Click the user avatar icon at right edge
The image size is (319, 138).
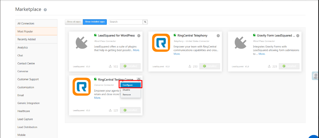[315, 76]
